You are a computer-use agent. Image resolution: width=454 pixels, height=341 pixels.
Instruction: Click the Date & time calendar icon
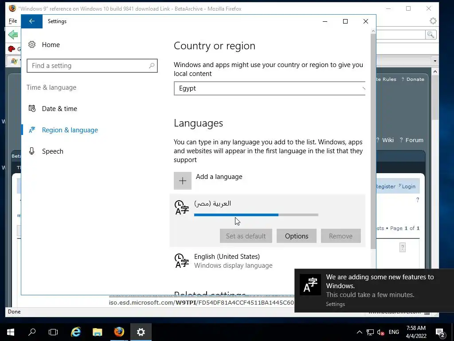click(32, 108)
